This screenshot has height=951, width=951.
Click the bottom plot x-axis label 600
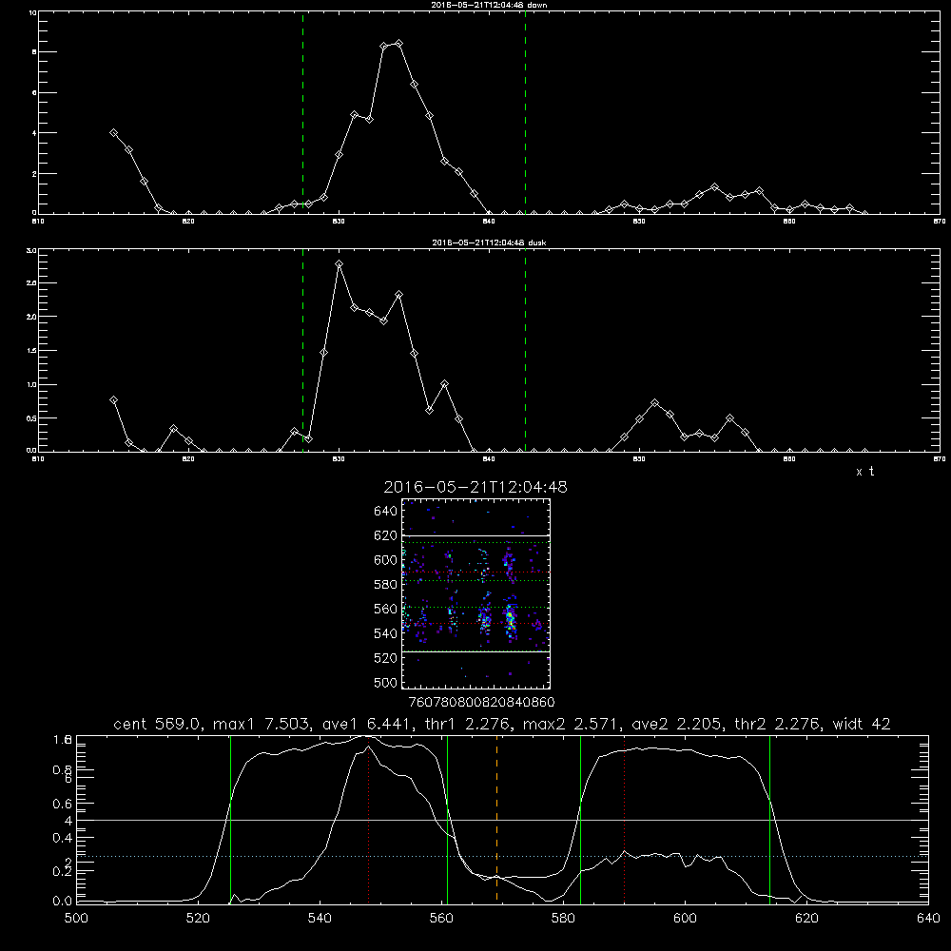[685, 919]
